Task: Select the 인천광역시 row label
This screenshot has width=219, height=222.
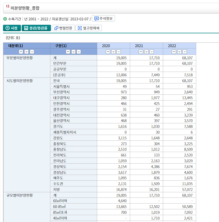Action: (x=61, y=104)
